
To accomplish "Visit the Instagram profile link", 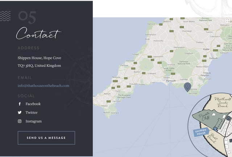I will click(x=33, y=122).
